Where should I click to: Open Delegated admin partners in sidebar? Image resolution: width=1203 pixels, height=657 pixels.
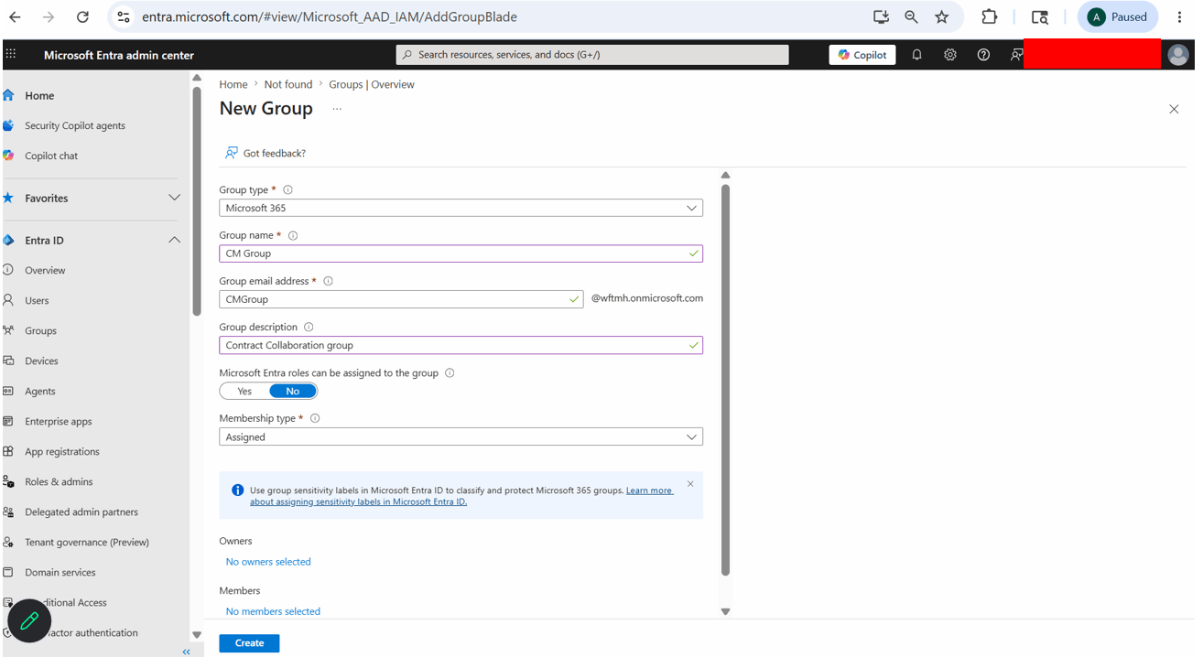[x=81, y=512]
